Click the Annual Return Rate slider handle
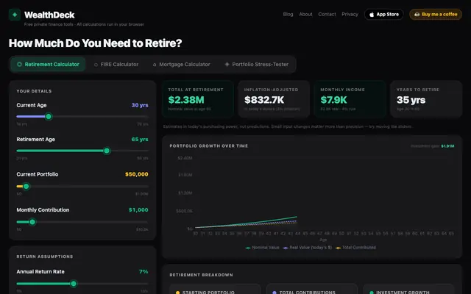 pos(74,284)
